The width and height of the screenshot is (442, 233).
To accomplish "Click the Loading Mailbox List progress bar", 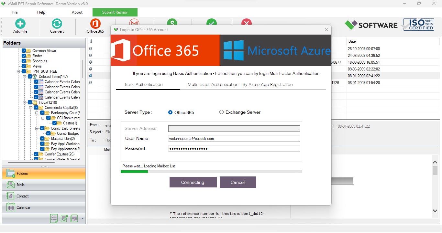I will 211,172.
